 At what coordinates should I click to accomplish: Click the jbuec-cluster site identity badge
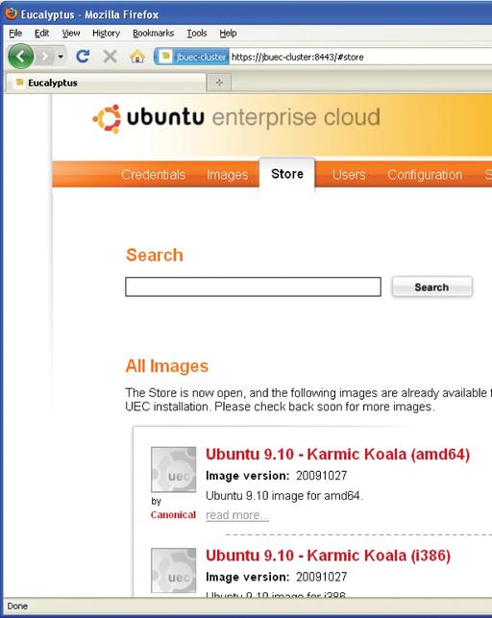click(x=191, y=57)
